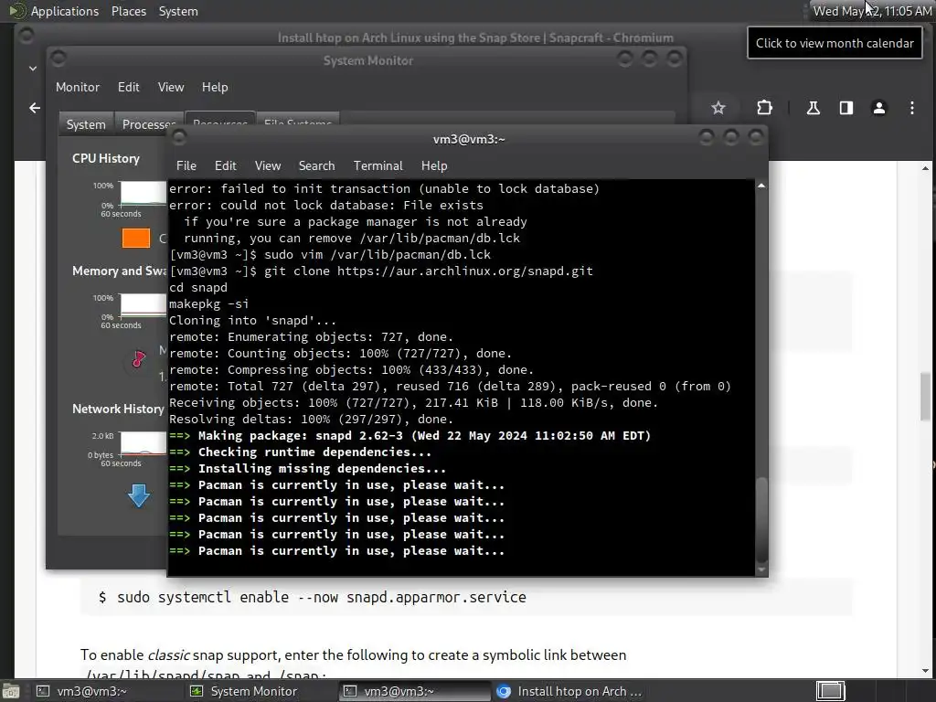Switch to Processes tab in System Monitor
936x702 pixels.
coord(148,124)
